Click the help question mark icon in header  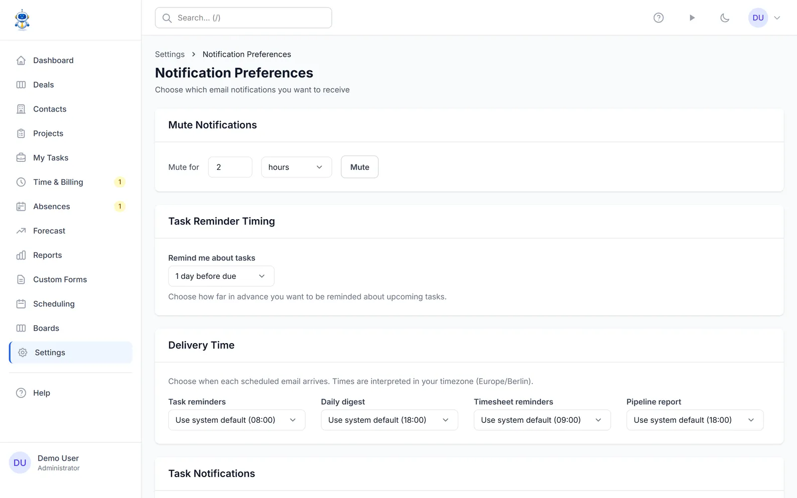pos(659,18)
